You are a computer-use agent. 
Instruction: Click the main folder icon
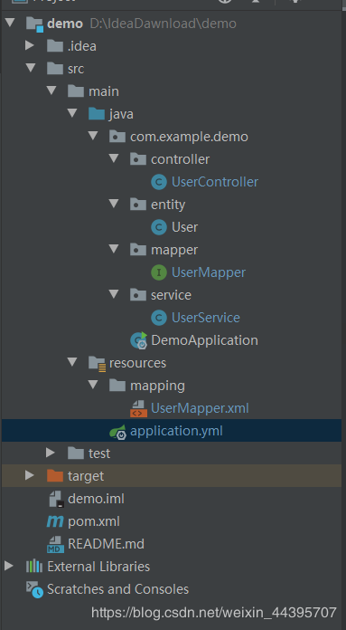[x=76, y=91]
